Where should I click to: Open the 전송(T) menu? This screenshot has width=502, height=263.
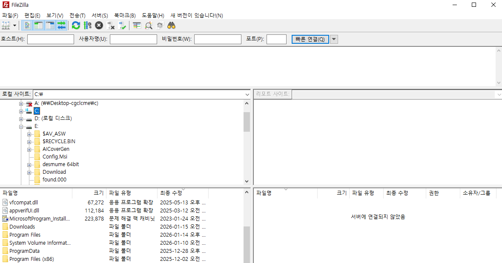coord(77,15)
